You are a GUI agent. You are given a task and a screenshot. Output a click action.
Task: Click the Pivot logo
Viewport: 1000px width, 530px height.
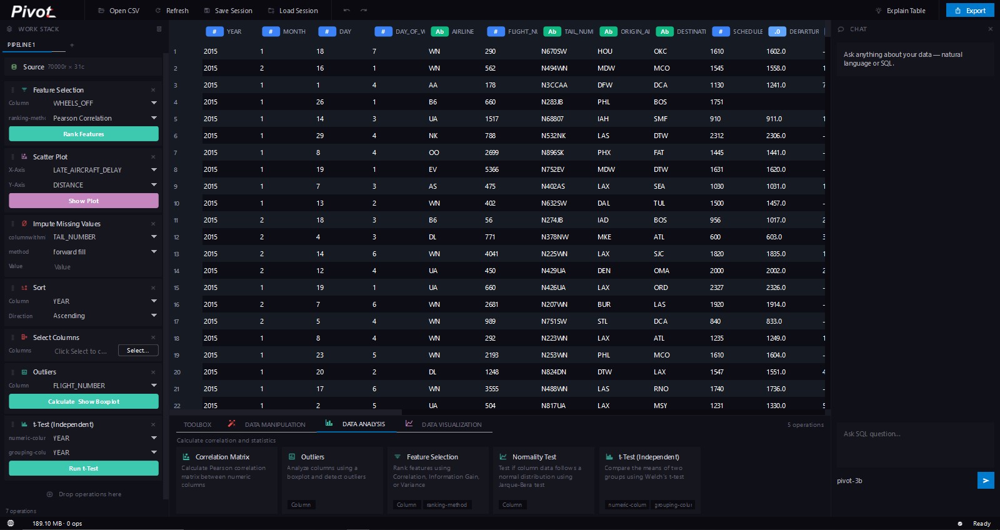(x=33, y=11)
